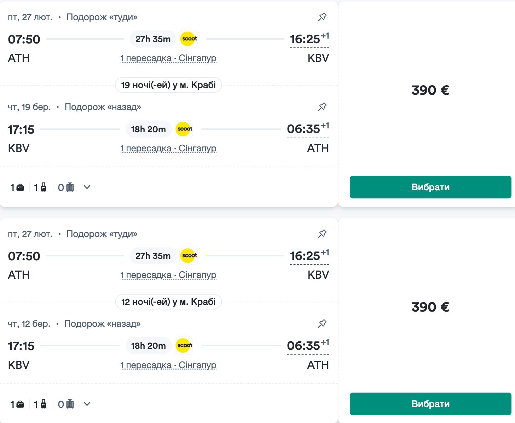Image resolution: width=515 pixels, height=423 pixels.
Task: Expand baggage details in first card
Action: click(x=87, y=187)
